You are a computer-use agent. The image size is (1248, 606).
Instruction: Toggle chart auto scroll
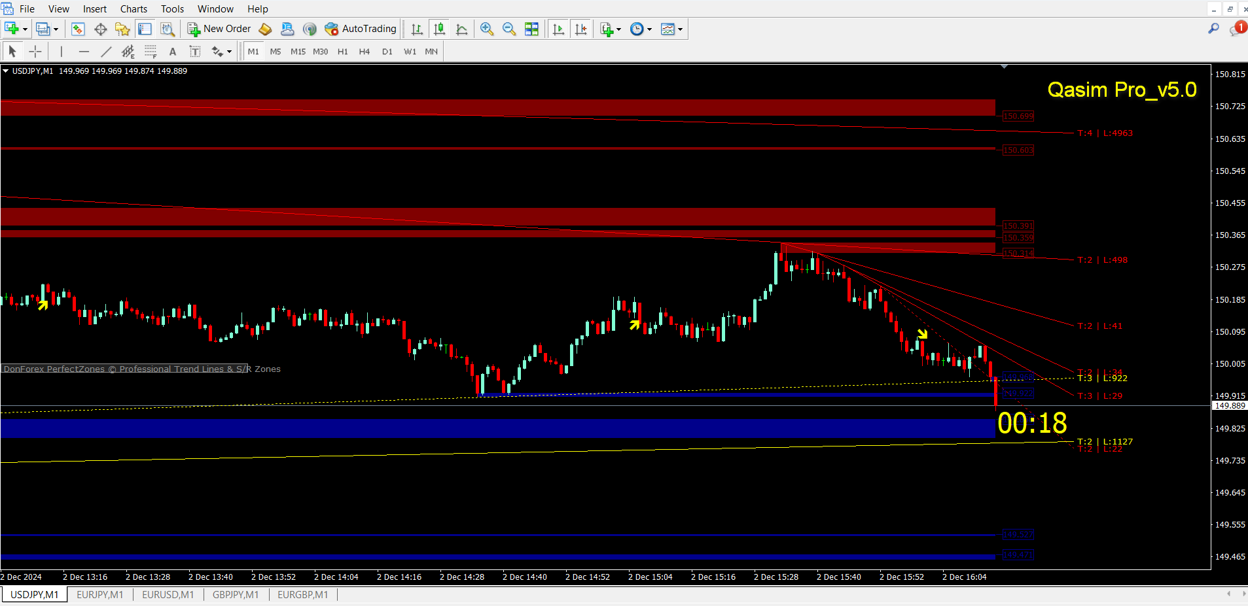click(x=558, y=29)
